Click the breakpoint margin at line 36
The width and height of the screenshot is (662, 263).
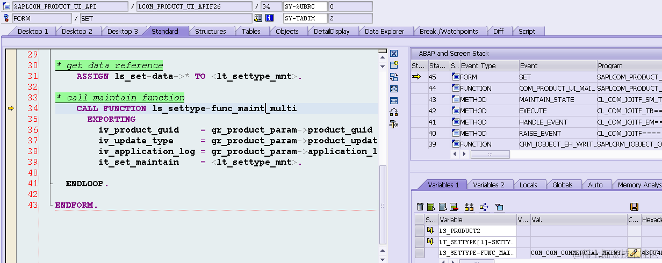tap(11, 130)
